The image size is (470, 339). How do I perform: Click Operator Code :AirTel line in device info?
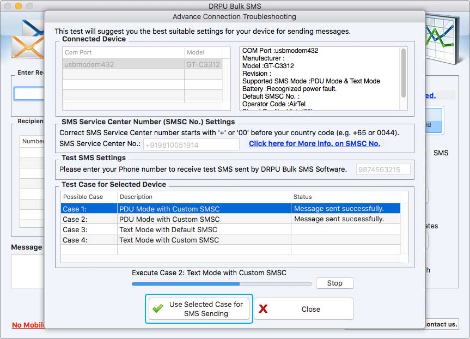[273, 104]
